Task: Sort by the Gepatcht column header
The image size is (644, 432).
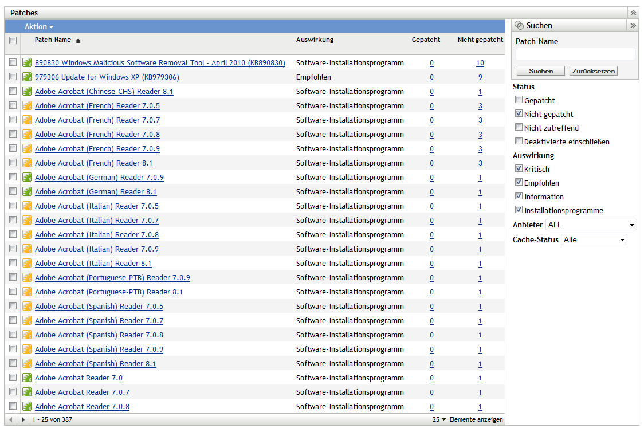Action: click(x=426, y=40)
